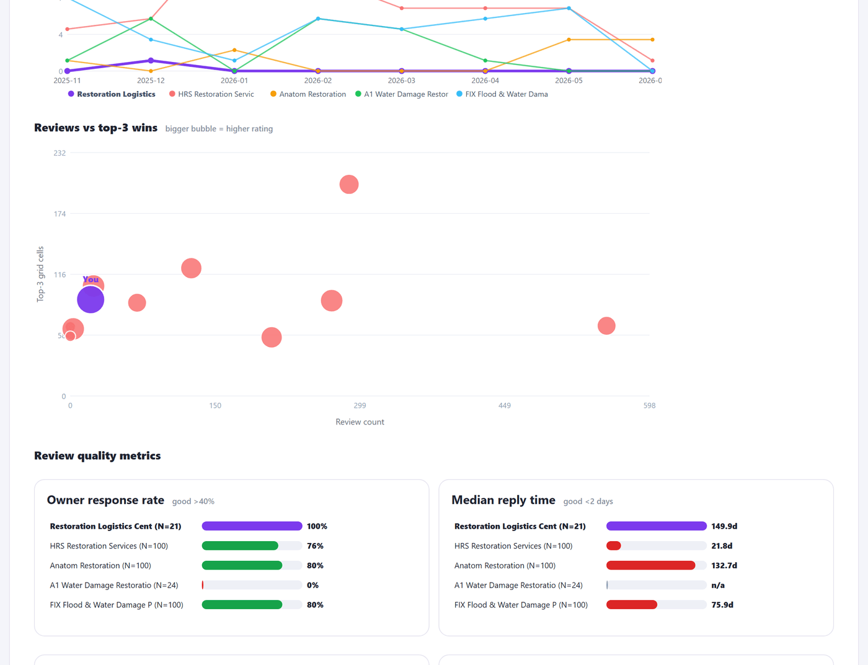Select the bubble farthest right near 598 reviews

pyautogui.click(x=606, y=326)
